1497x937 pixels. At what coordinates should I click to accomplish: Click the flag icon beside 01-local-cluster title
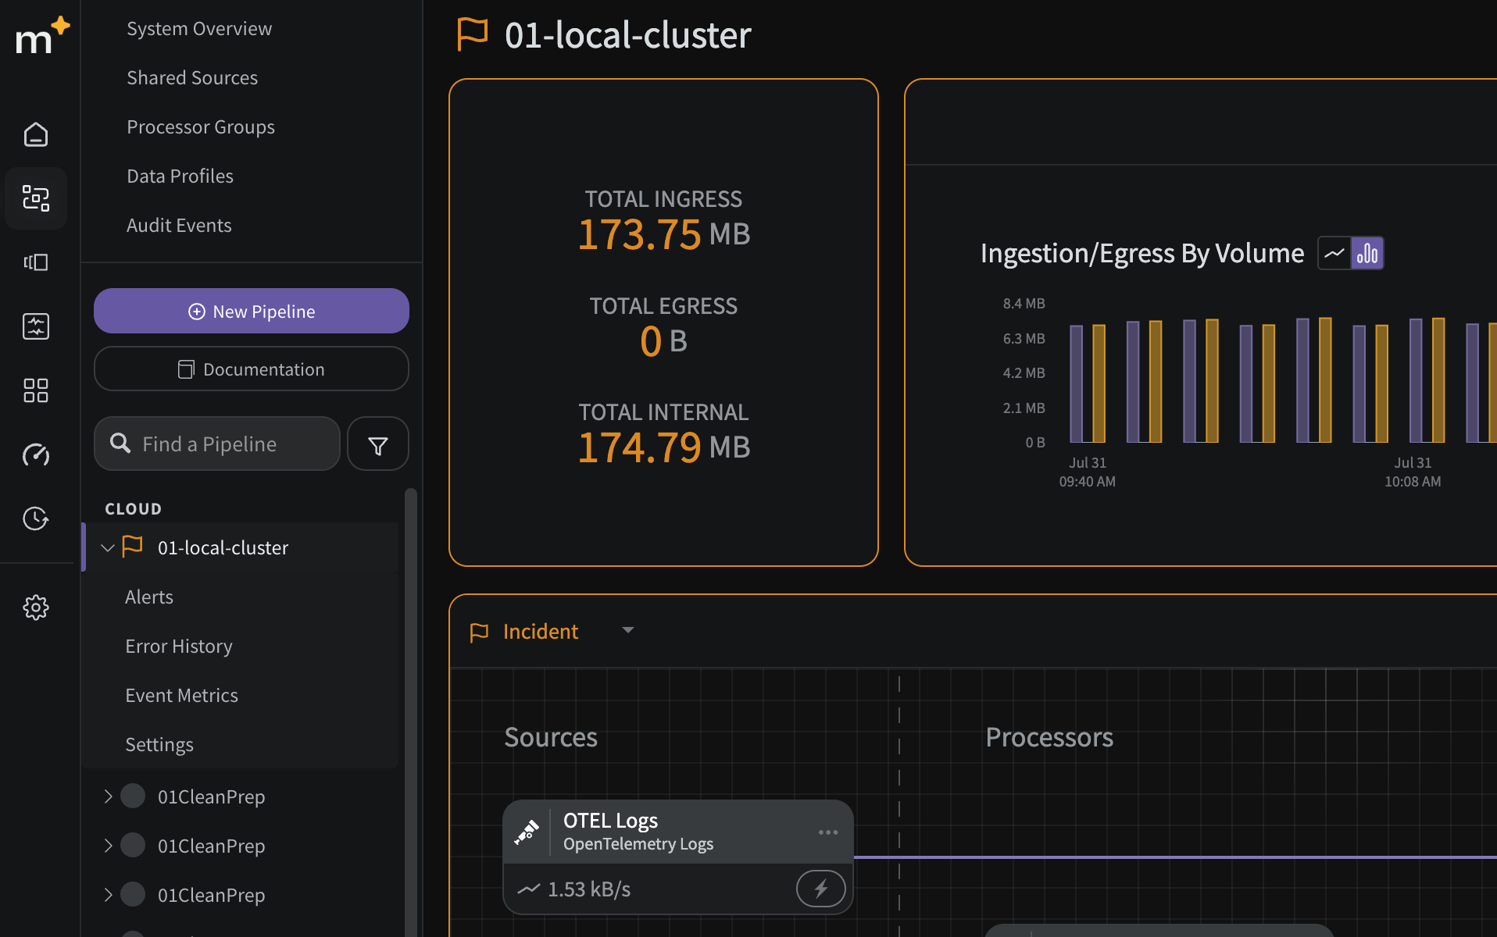click(473, 35)
